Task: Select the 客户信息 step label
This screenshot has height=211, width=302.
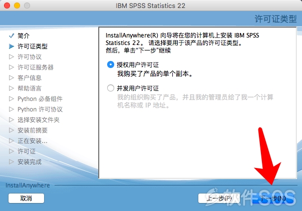Action: [30, 77]
